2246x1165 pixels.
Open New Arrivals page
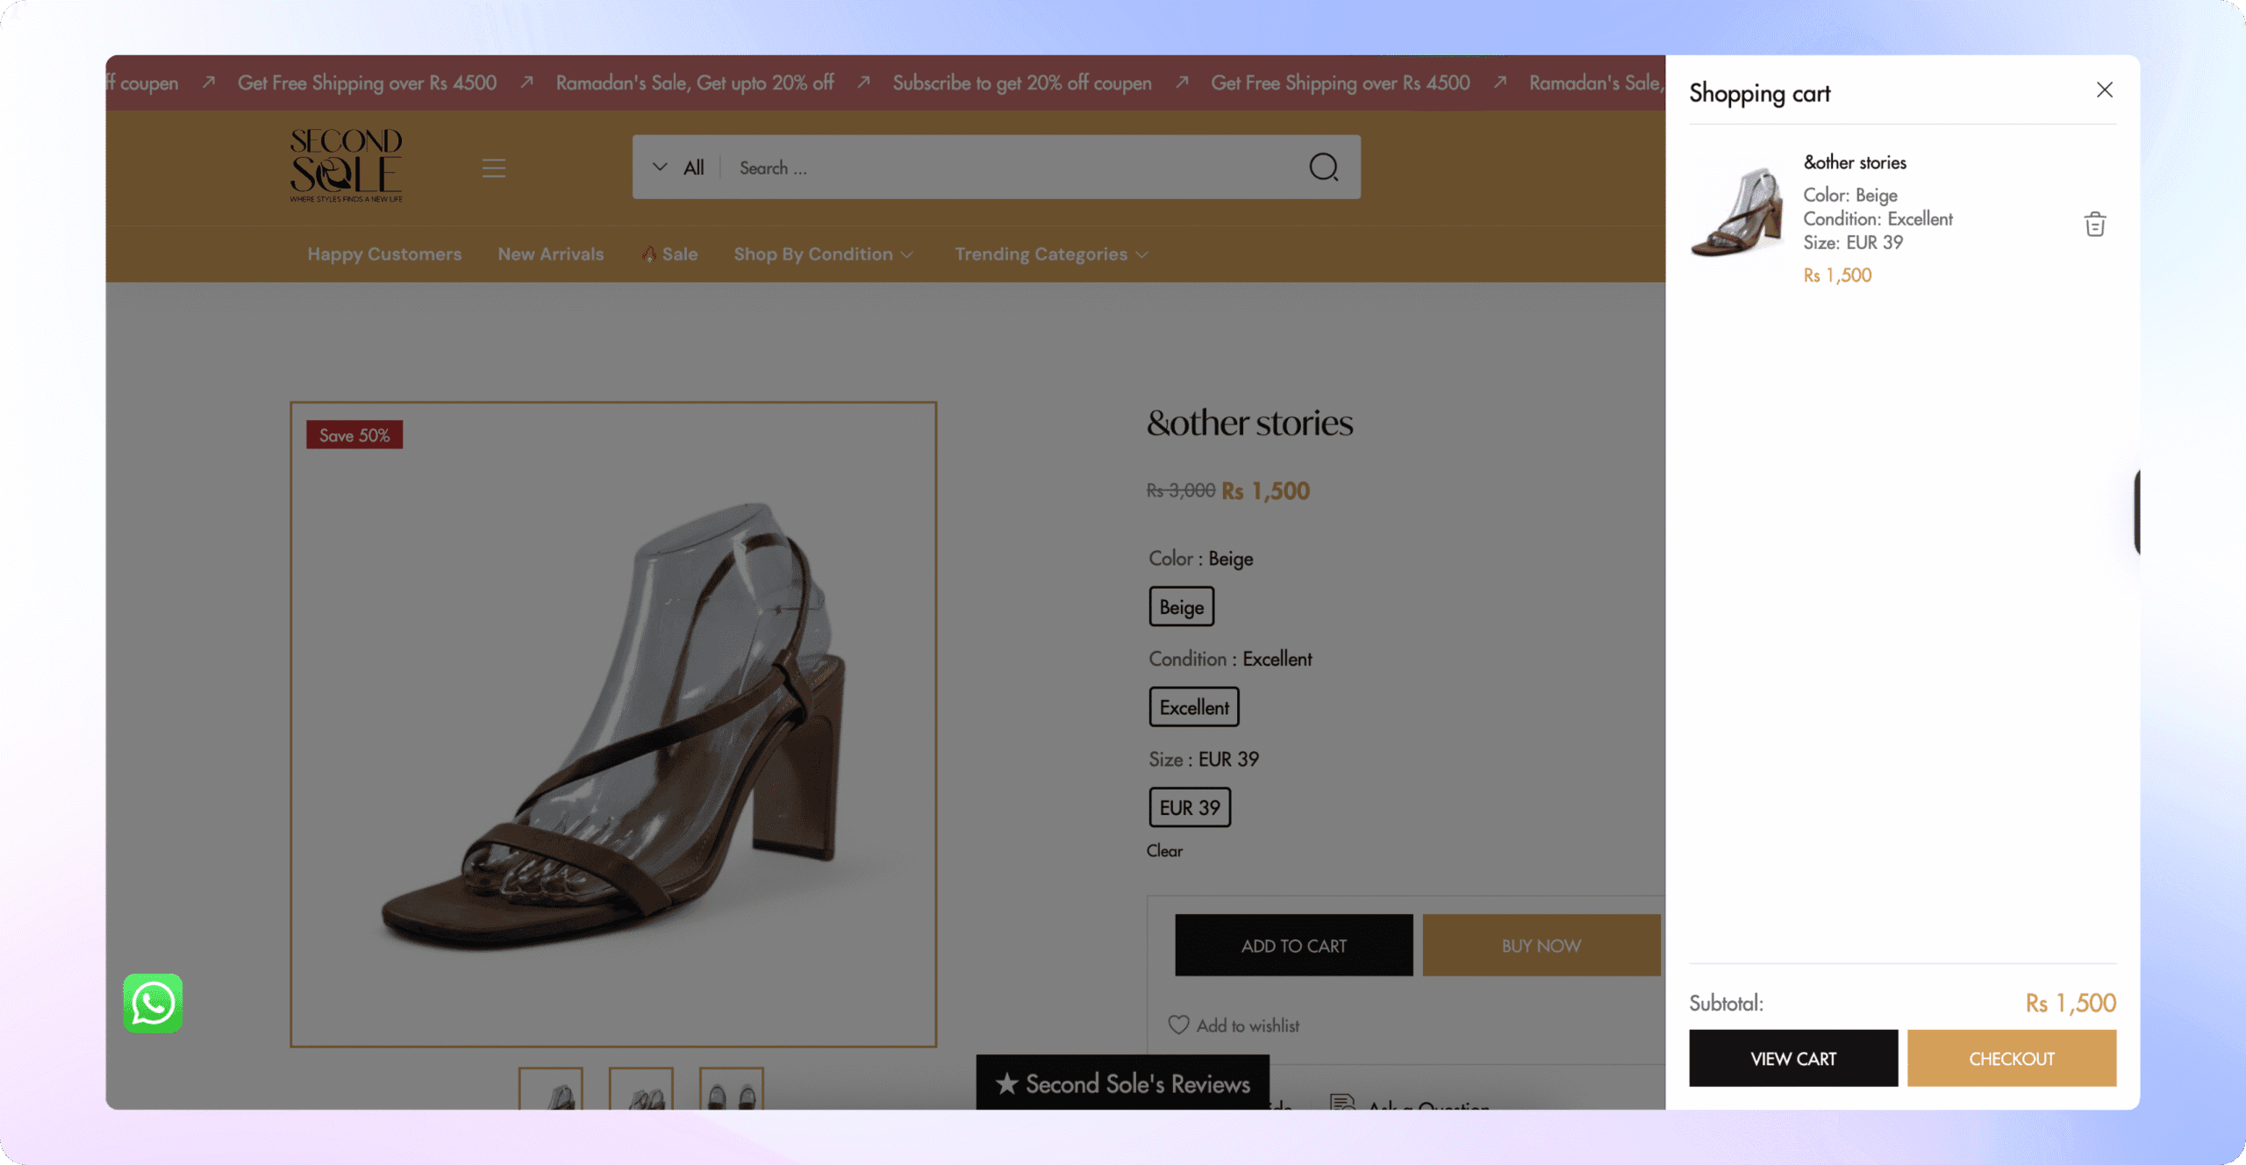(551, 254)
